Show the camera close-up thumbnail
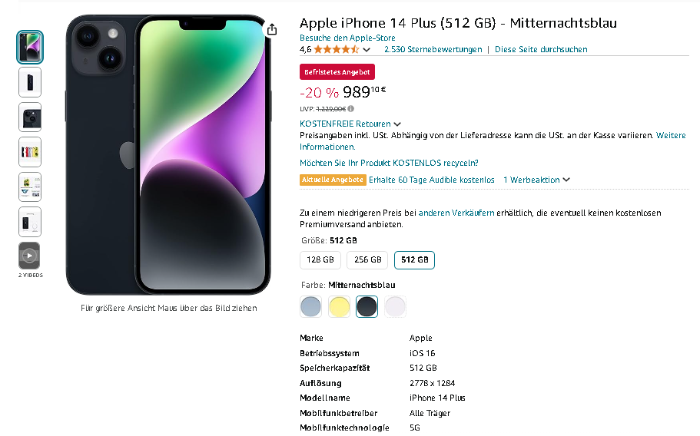This screenshot has width=700, height=436. tap(30, 117)
